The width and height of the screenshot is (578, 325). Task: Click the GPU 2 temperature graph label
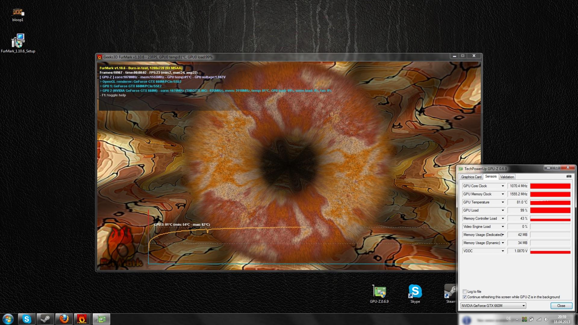click(182, 225)
